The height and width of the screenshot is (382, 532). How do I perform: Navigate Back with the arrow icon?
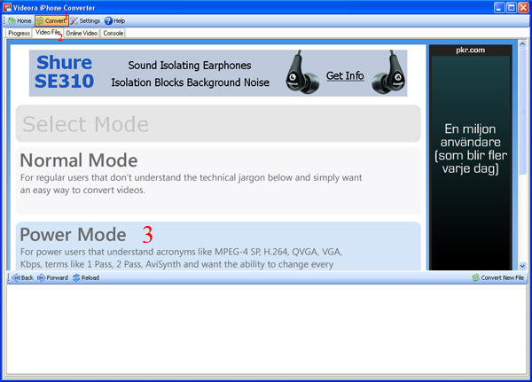(x=23, y=277)
